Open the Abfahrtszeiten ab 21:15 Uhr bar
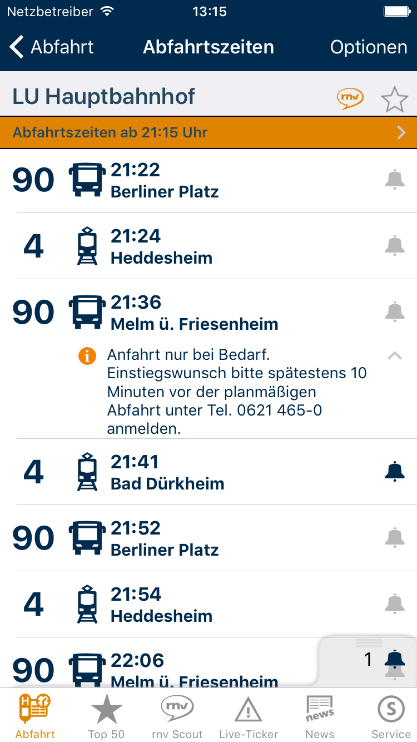Image resolution: width=417 pixels, height=742 pixels. (x=209, y=132)
